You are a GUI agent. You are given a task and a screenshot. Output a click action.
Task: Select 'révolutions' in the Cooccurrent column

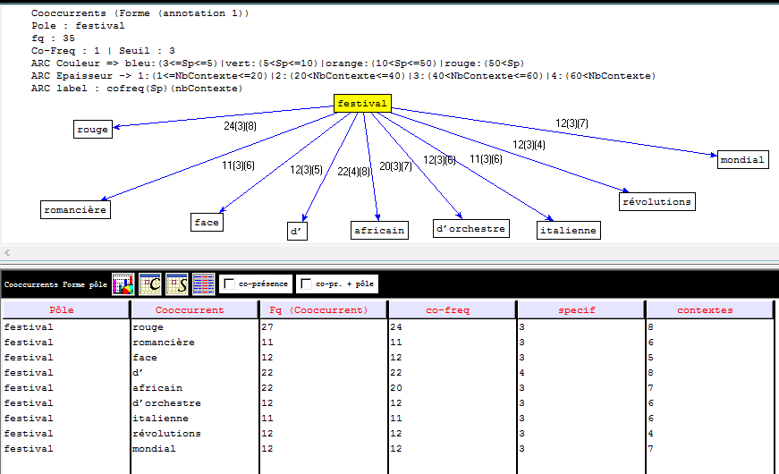[x=166, y=433]
